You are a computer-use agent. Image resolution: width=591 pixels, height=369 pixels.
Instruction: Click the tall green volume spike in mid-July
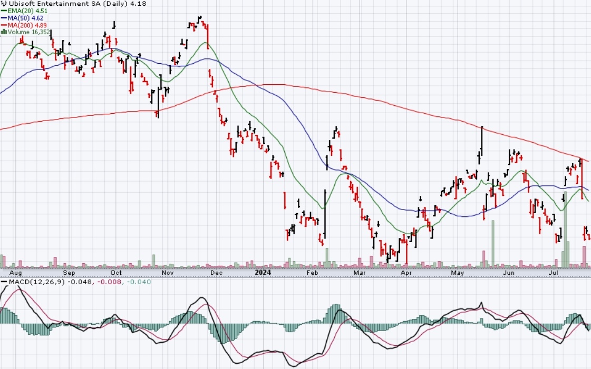[x=565, y=230]
